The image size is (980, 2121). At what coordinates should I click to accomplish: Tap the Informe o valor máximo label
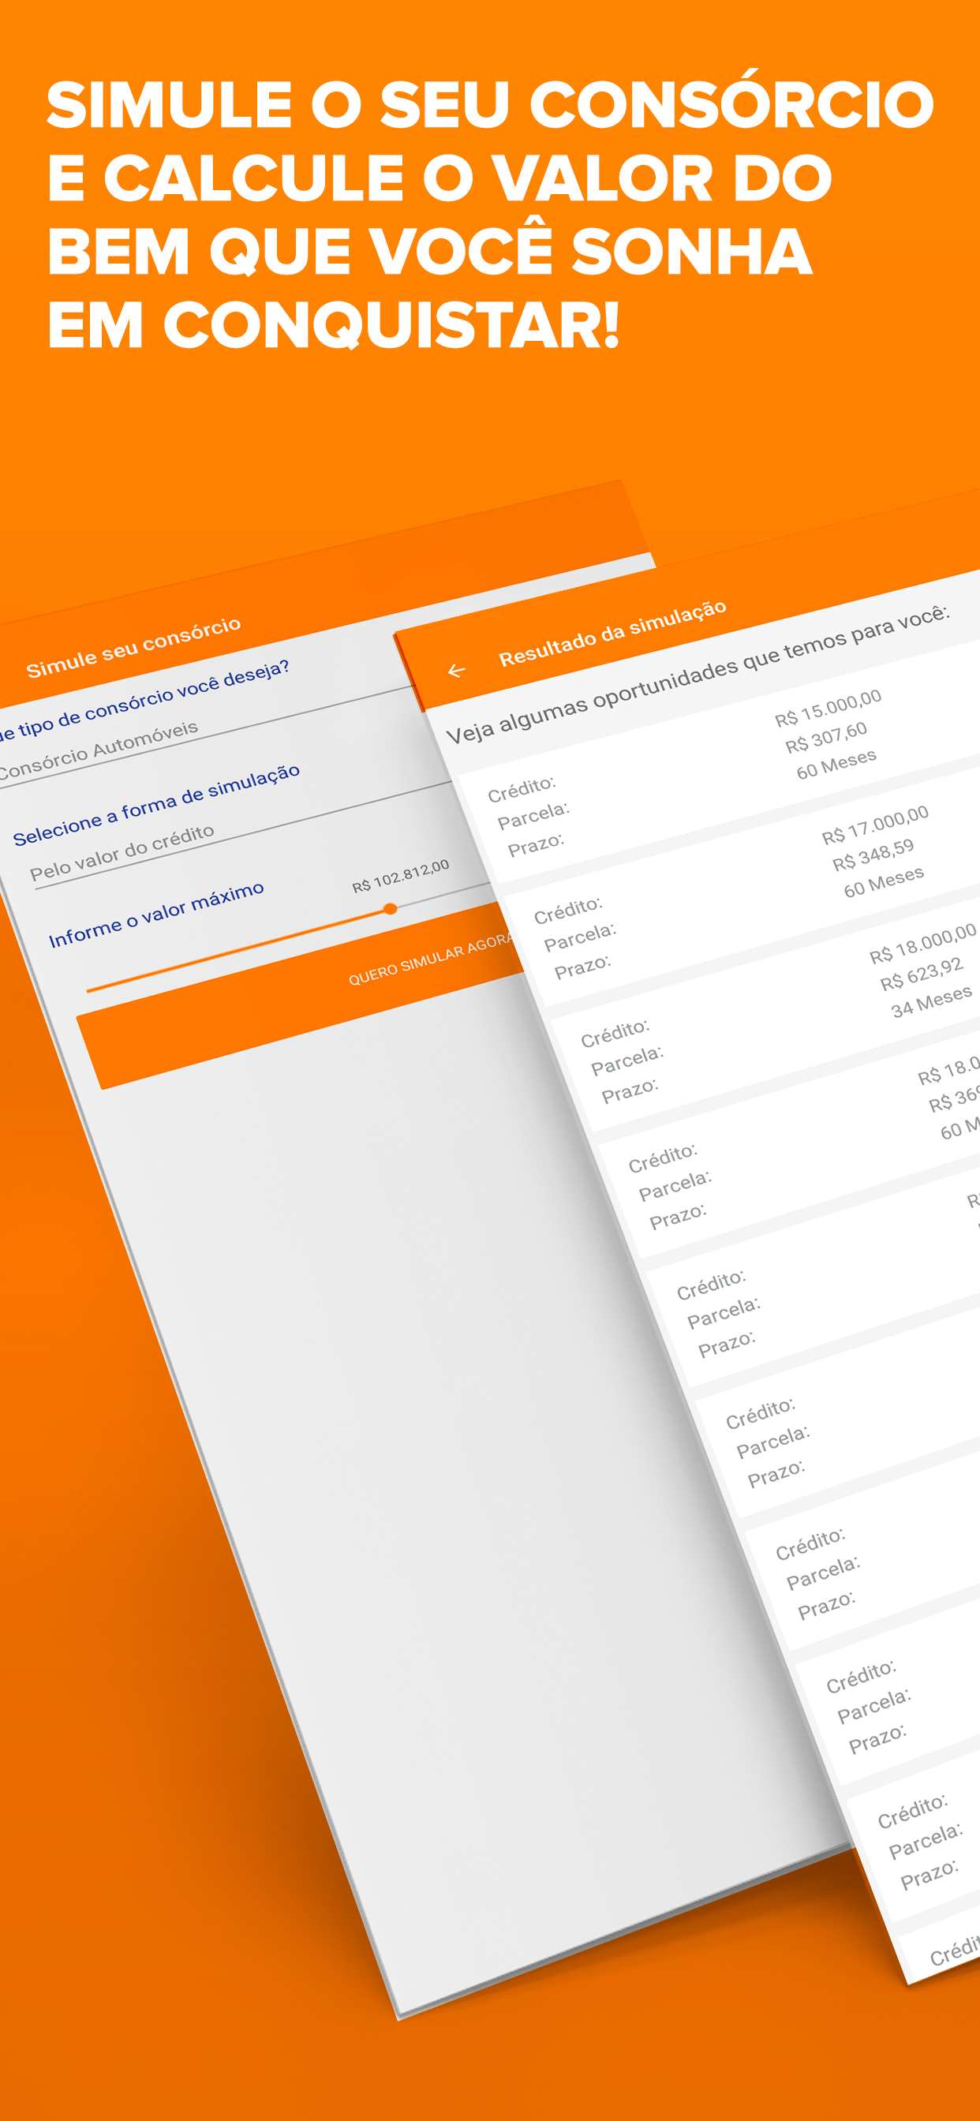tap(156, 915)
